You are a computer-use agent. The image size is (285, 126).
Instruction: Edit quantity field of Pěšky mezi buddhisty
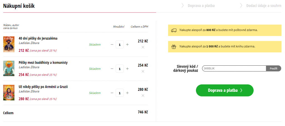[x=120, y=69]
